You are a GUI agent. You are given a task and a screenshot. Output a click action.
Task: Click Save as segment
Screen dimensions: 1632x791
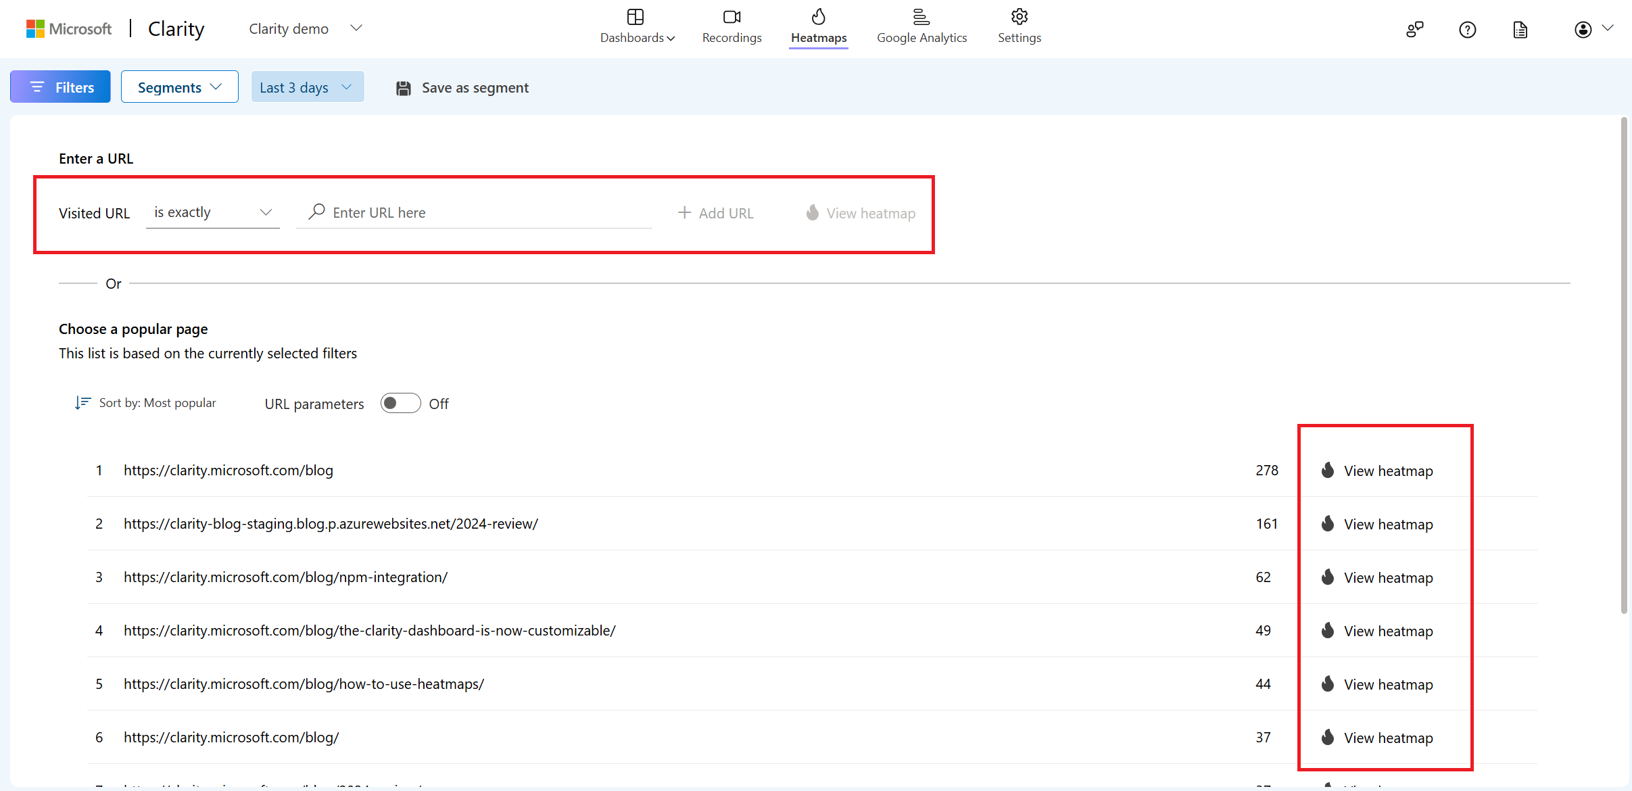pos(462,88)
